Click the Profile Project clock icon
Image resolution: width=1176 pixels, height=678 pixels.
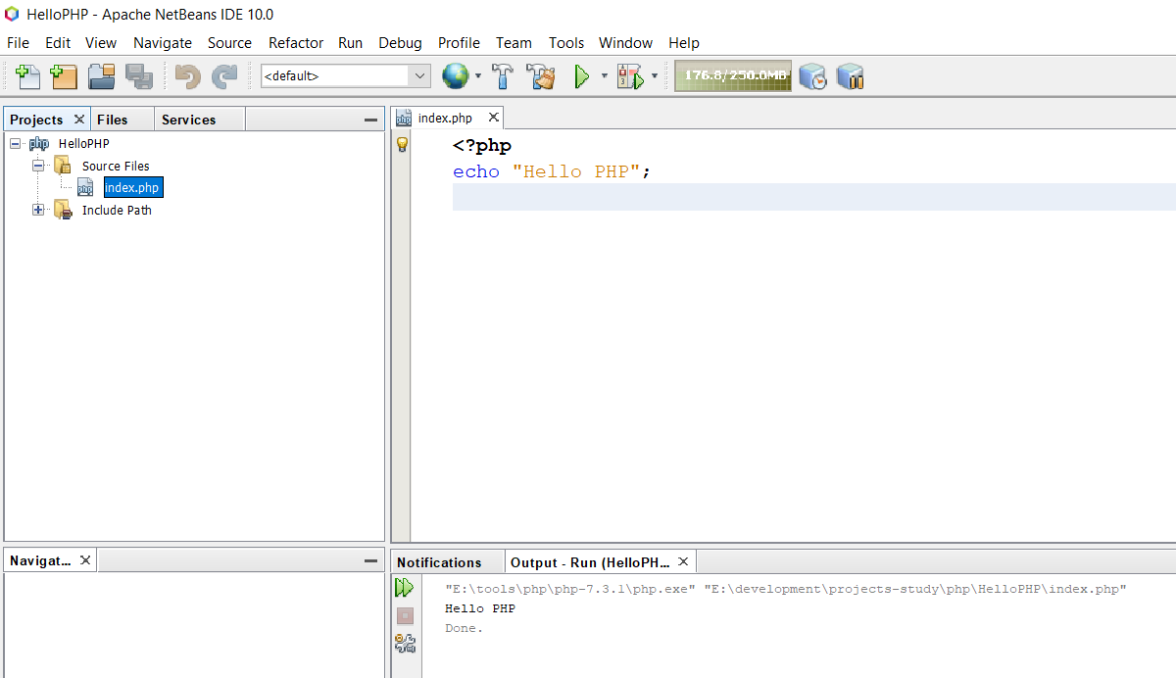click(812, 75)
